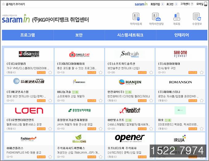Click 즉시지원 button for (주)로엔엔터테인먼트
This screenshot has width=209, height=161.
click(x=41, y=129)
